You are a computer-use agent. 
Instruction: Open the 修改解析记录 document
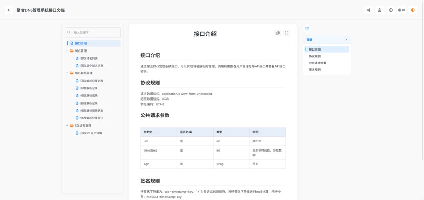click(89, 96)
